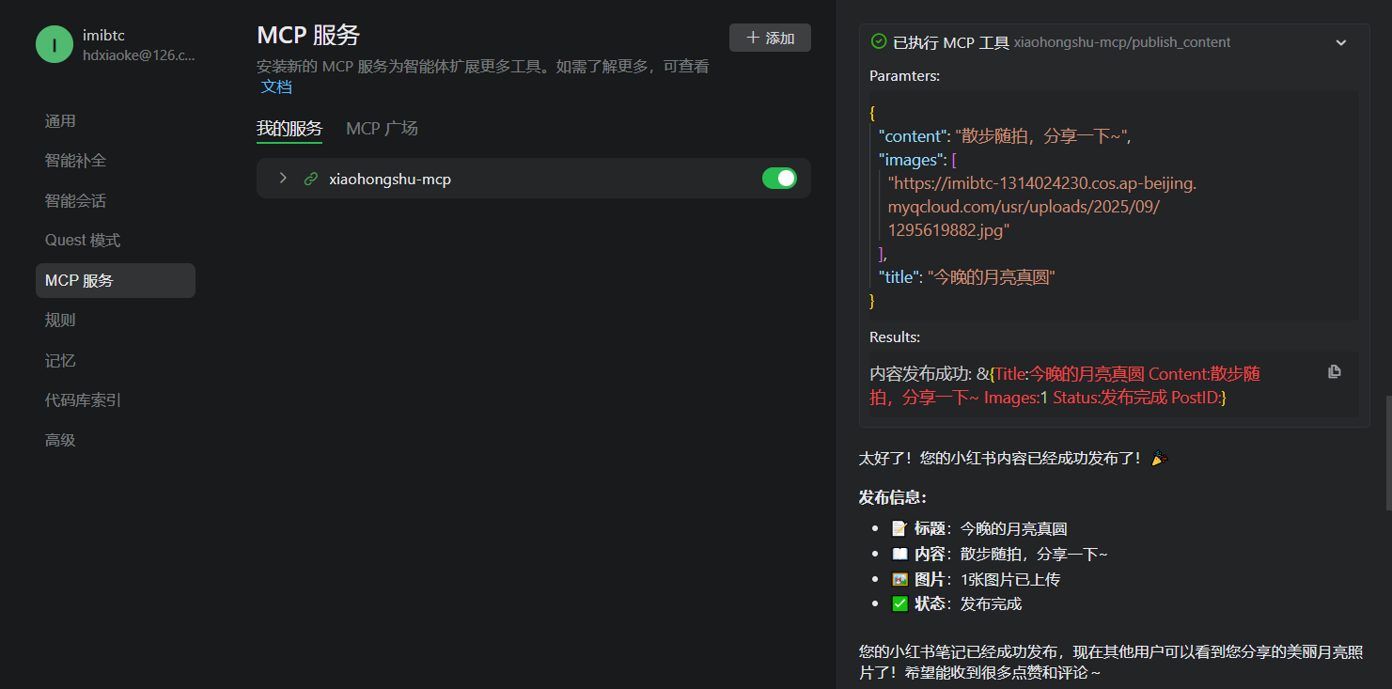Select the 我的服务 tab
Viewport: 1392px width, 689px height.
289,129
